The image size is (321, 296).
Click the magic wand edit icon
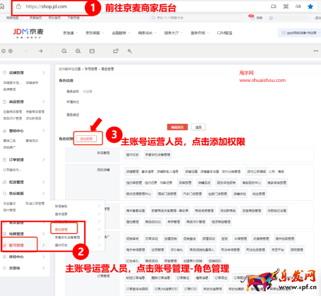pyautogui.click(x=130, y=51)
